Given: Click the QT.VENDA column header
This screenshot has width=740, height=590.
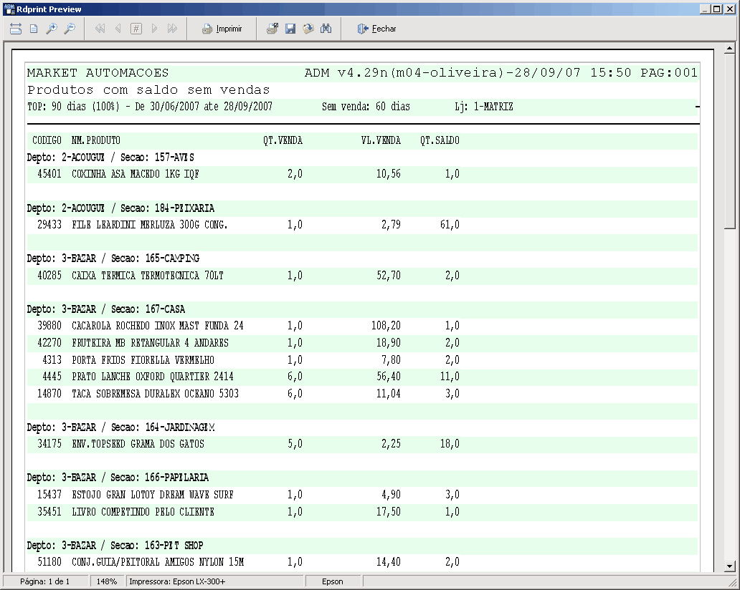Looking at the screenshot, I should [x=283, y=140].
